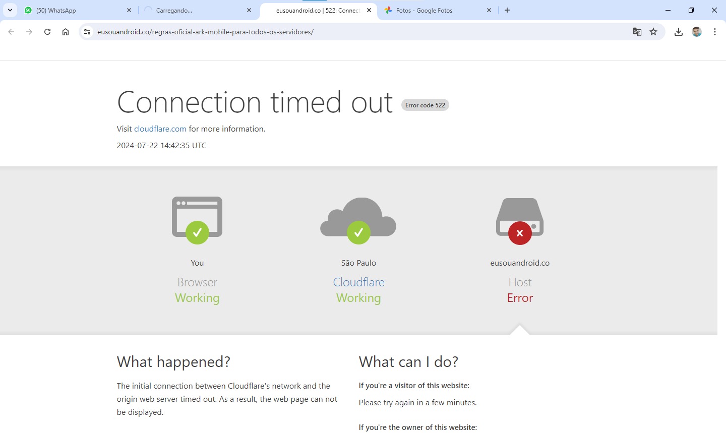The width and height of the screenshot is (726, 433).
Task: Click the red host error server icon
Action: [x=520, y=222]
